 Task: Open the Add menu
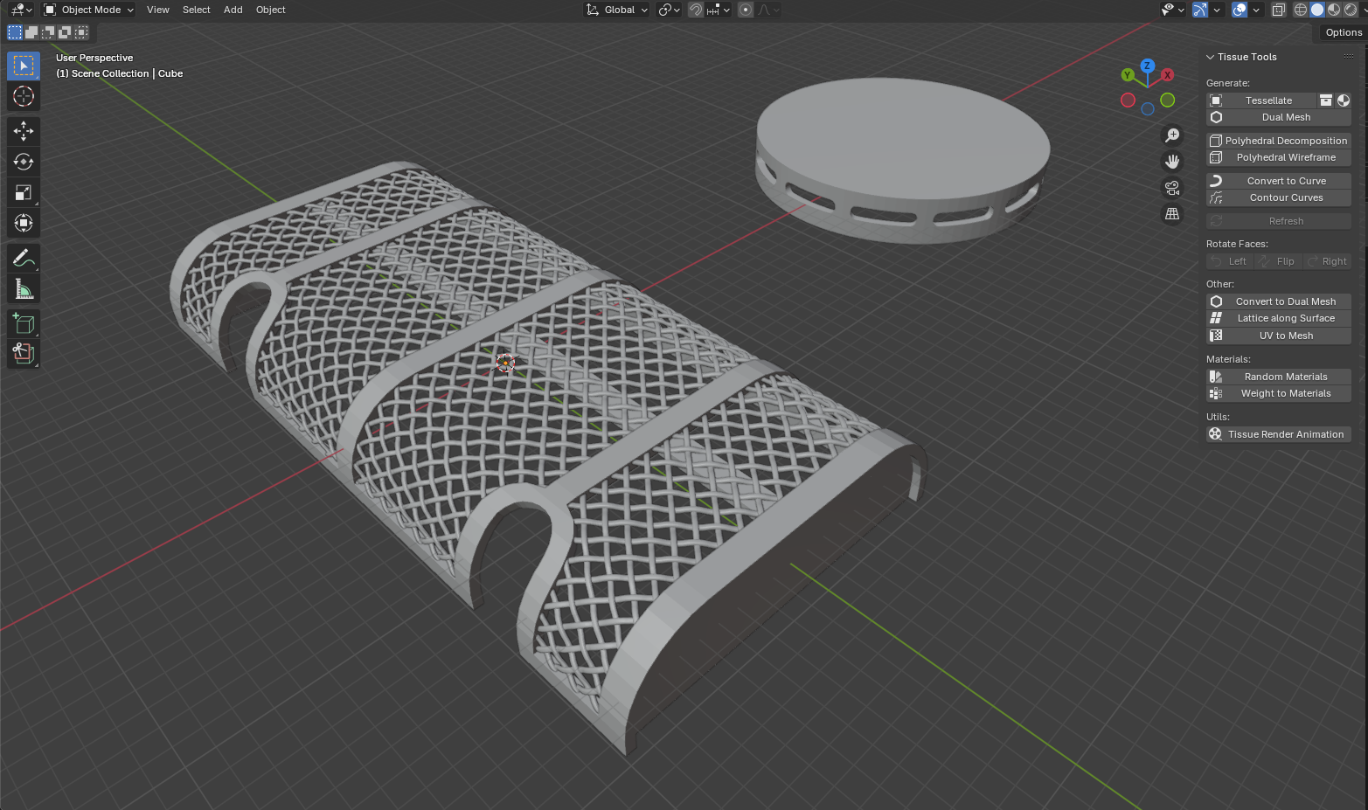233,10
